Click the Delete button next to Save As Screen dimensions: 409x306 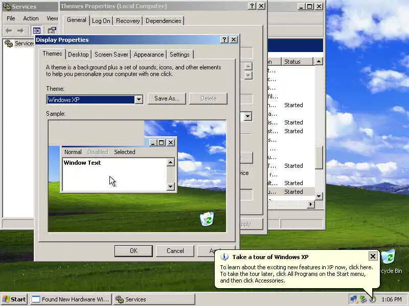(x=208, y=98)
